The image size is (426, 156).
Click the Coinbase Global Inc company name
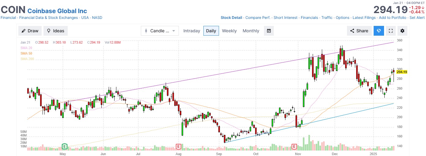point(57,11)
